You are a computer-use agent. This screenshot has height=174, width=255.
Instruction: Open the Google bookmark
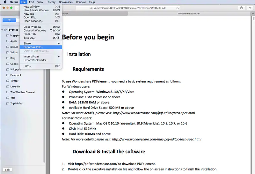(14, 64)
